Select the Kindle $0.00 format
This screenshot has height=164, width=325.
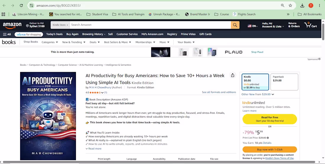[x=255, y=82]
